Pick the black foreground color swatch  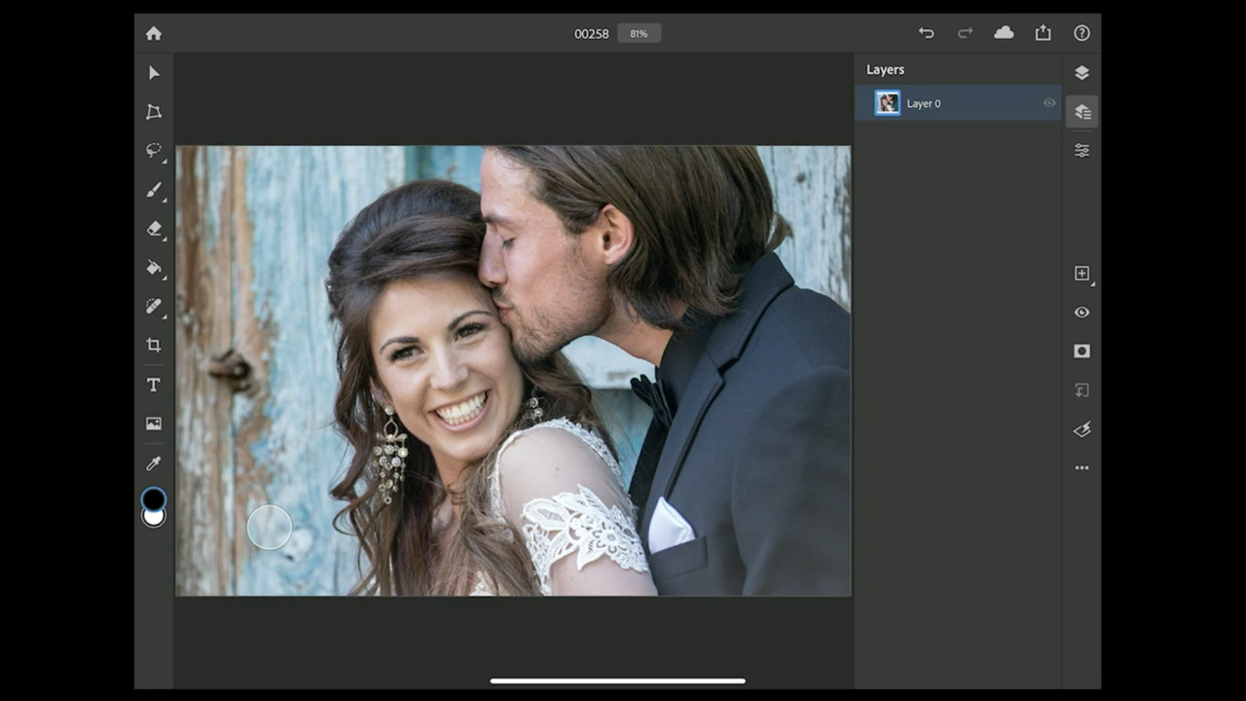154,499
